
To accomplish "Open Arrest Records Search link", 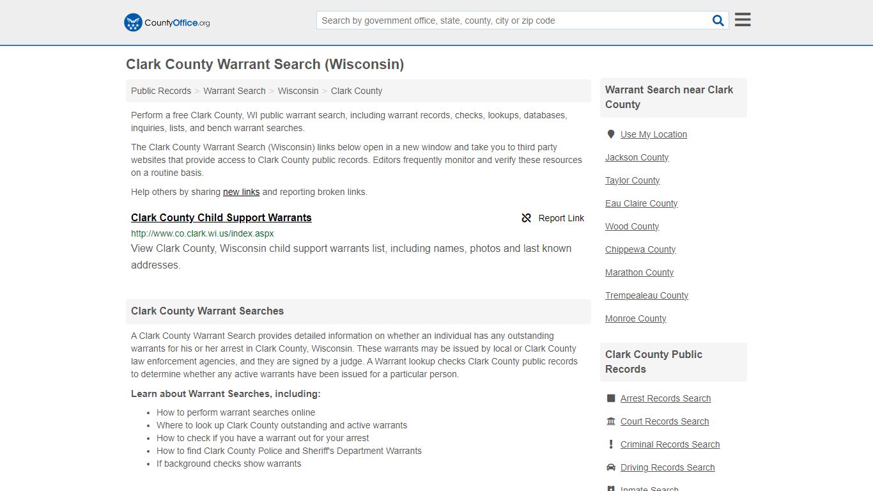I will click(666, 398).
